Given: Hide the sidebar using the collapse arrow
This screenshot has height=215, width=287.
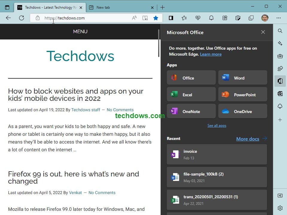Looking at the screenshot, I should tap(280, 196).
